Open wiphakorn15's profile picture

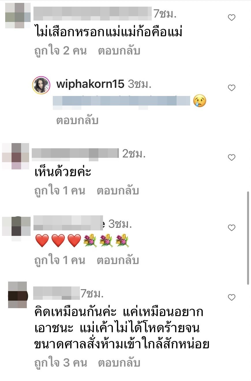pos(42,85)
